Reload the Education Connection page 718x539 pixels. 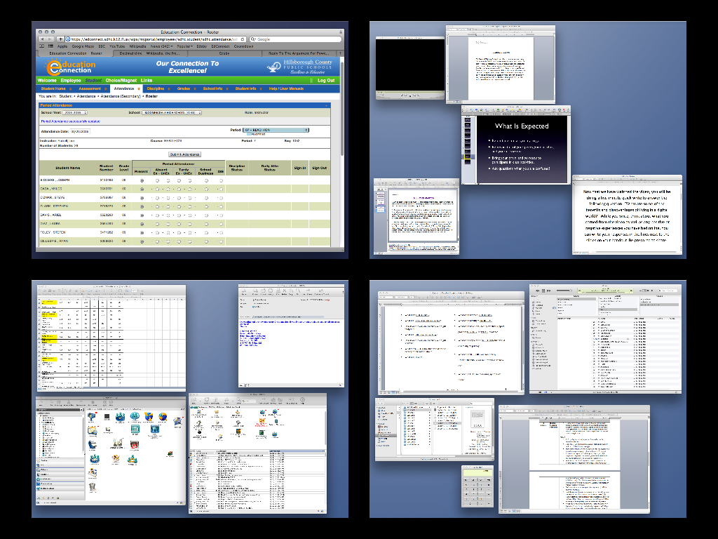(x=243, y=39)
